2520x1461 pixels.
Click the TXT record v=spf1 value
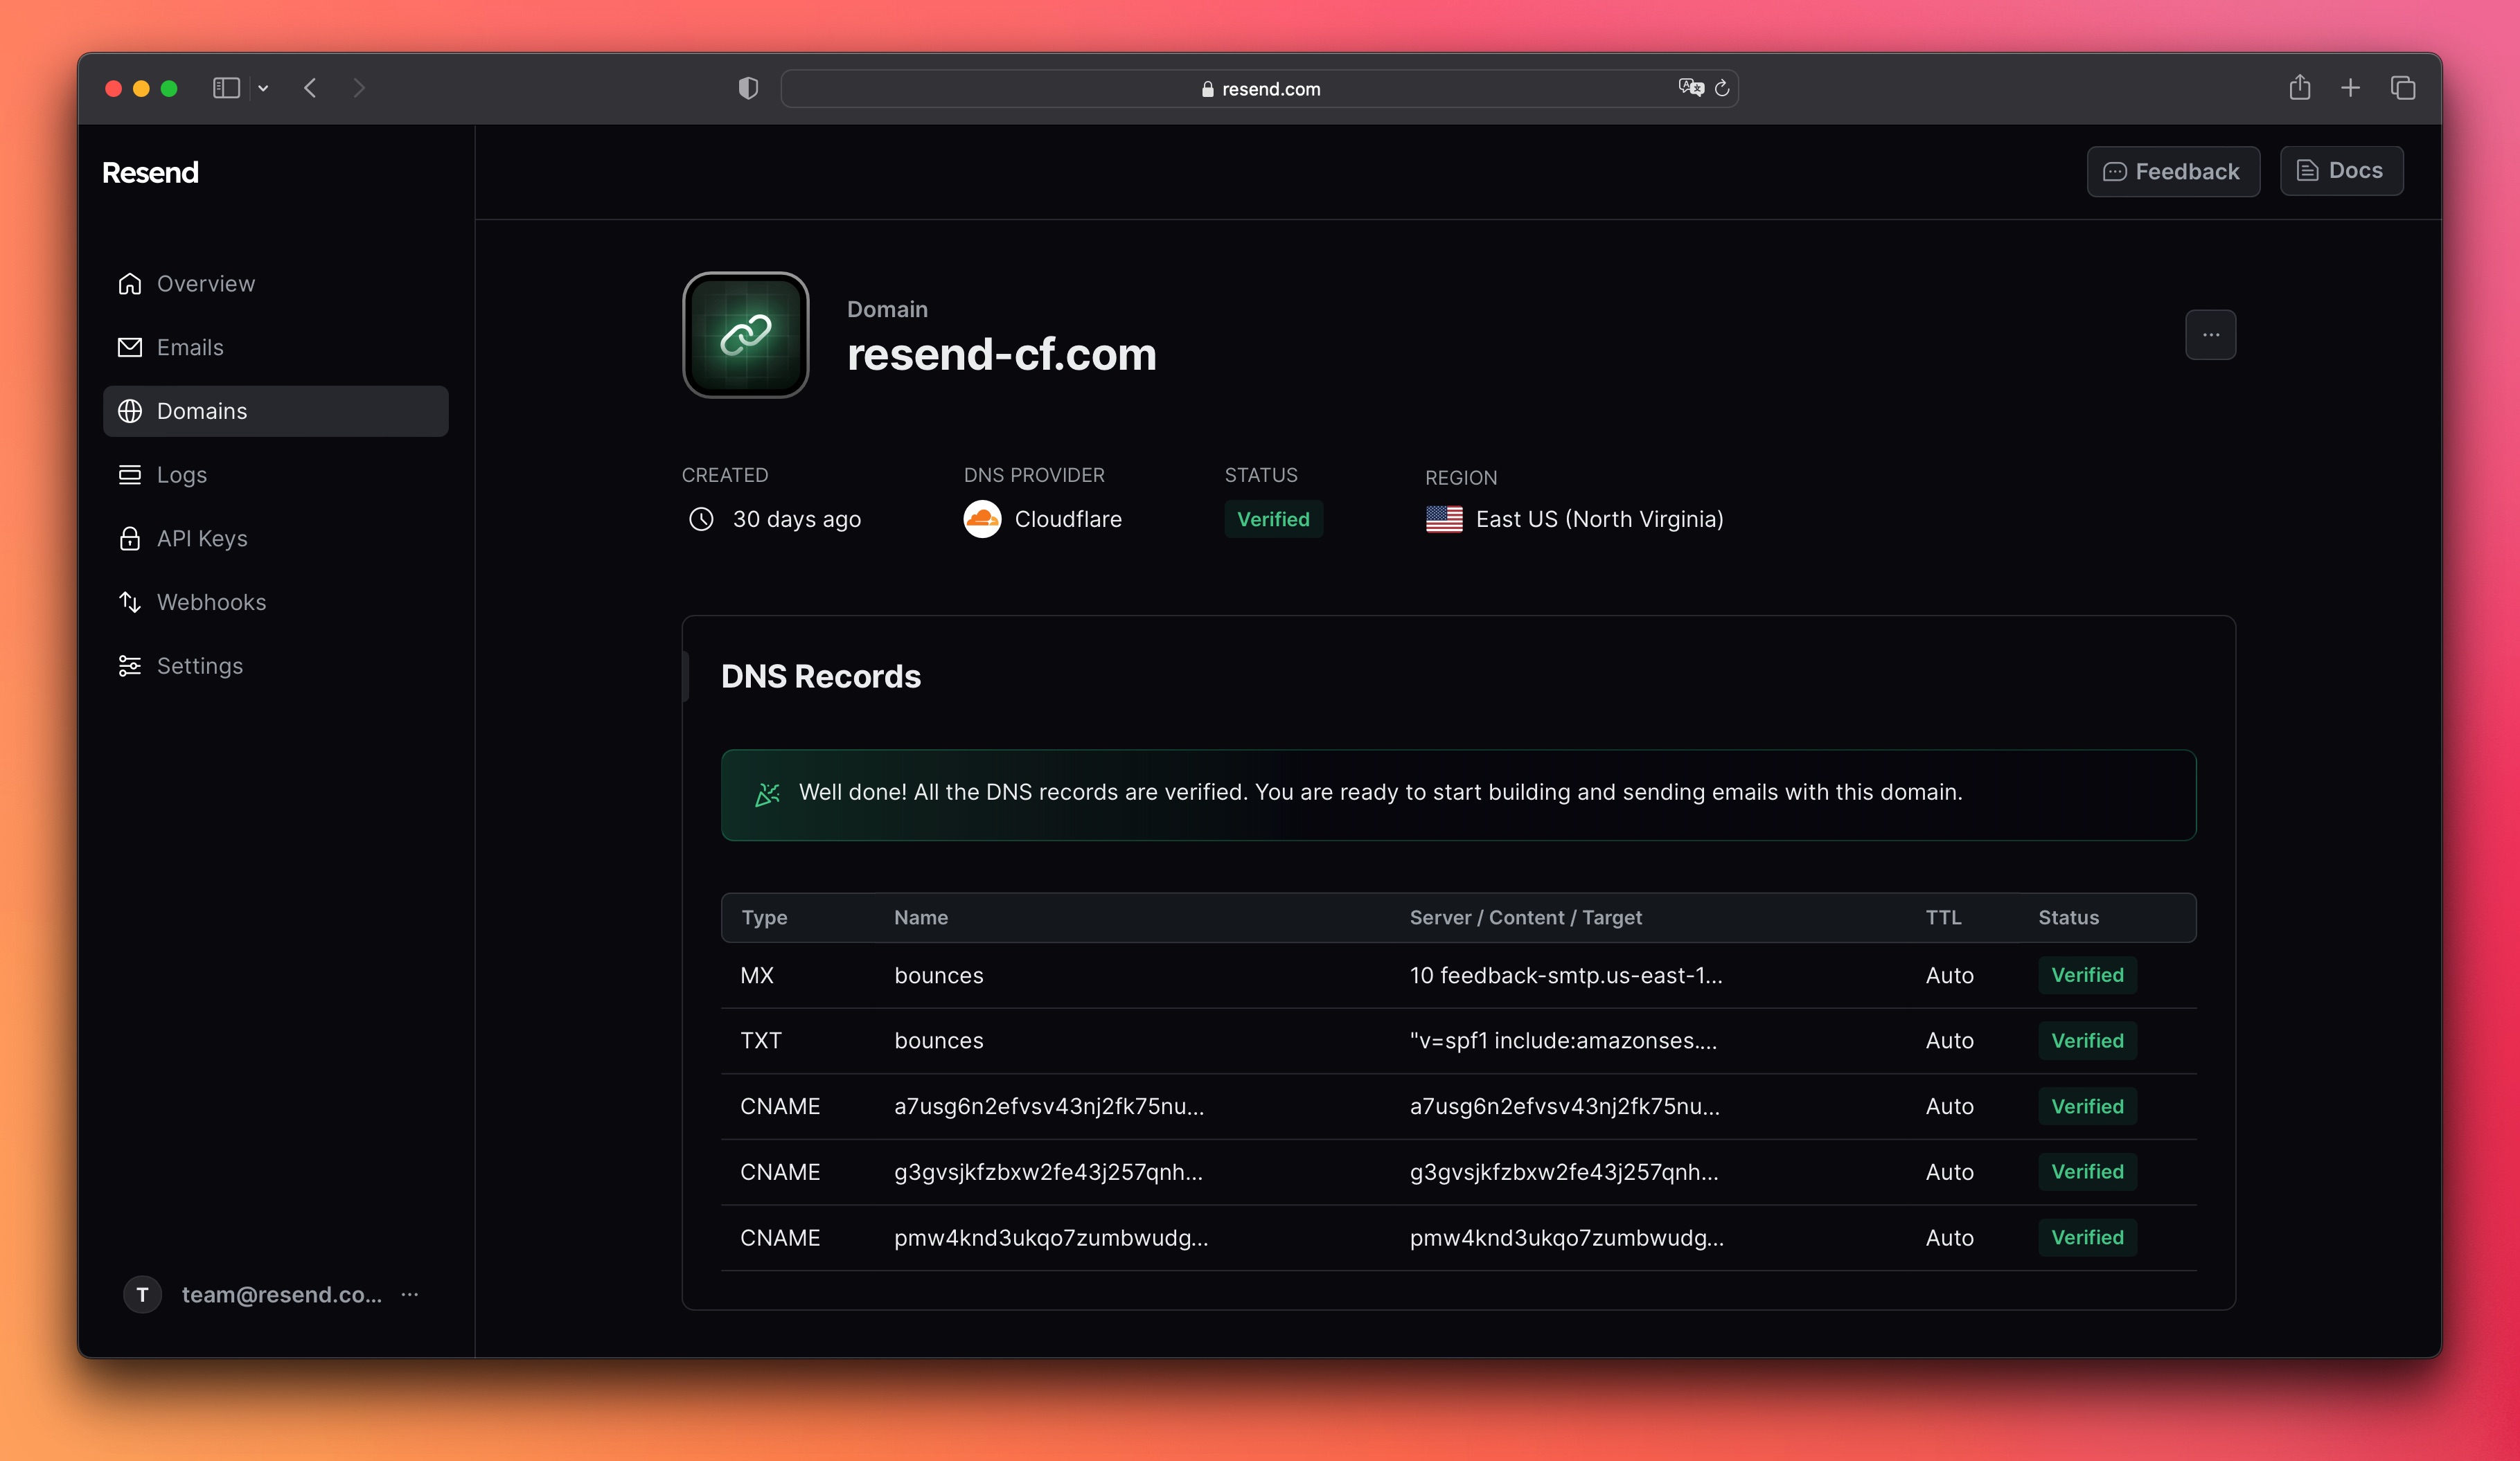pyautogui.click(x=1563, y=1040)
